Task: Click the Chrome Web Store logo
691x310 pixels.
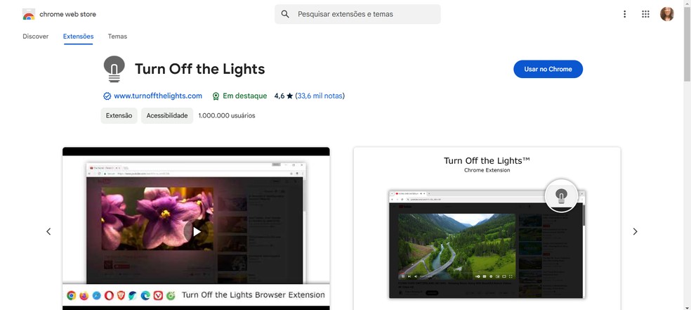Action: (29, 14)
